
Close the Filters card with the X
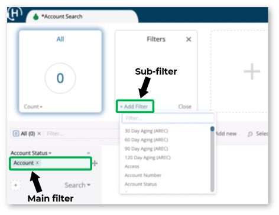click(189, 39)
